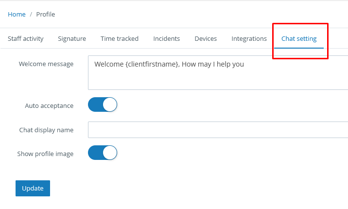Click the Auto acceptance label text
The image size is (348, 209).
click(x=49, y=105)
